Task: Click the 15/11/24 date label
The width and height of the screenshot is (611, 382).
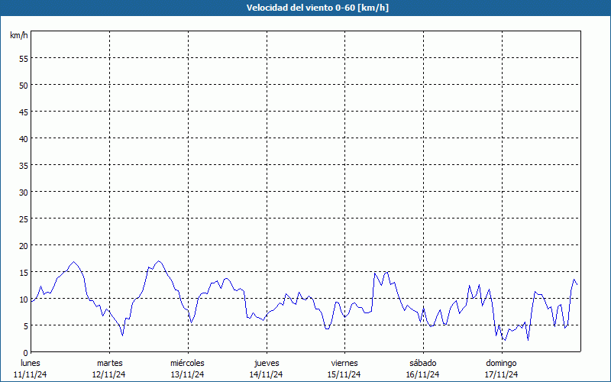Action: (344, 374)
